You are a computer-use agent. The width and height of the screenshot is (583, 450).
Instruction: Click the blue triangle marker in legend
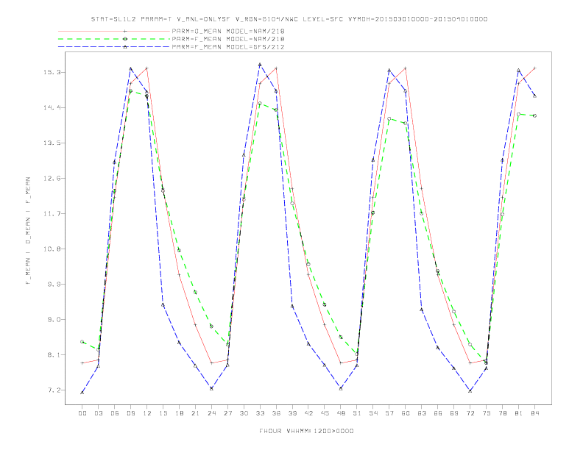coord(125,47)
